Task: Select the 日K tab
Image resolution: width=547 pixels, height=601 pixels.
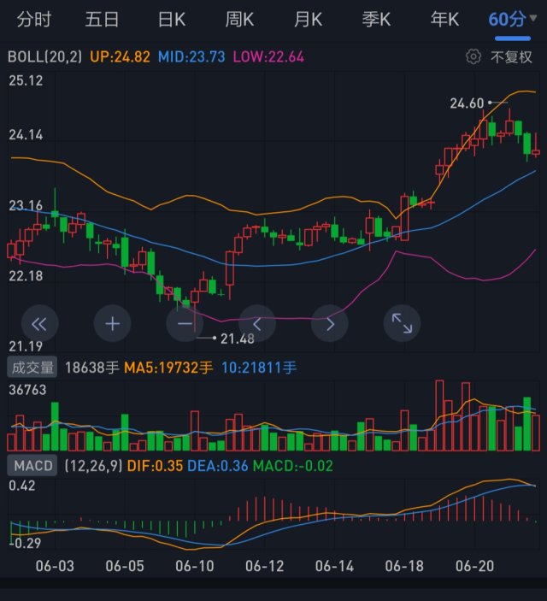Action: click(172, 19)
